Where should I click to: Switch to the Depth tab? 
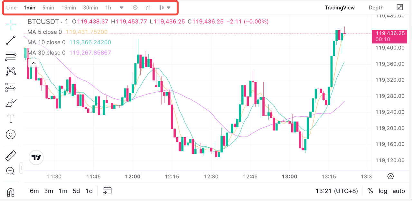click(x=376, y=7)
